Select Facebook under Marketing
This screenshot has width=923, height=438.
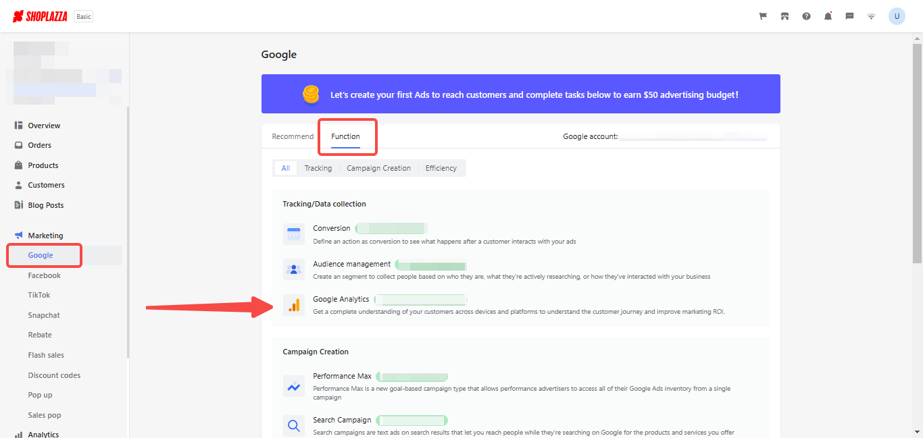pos(45,275)
